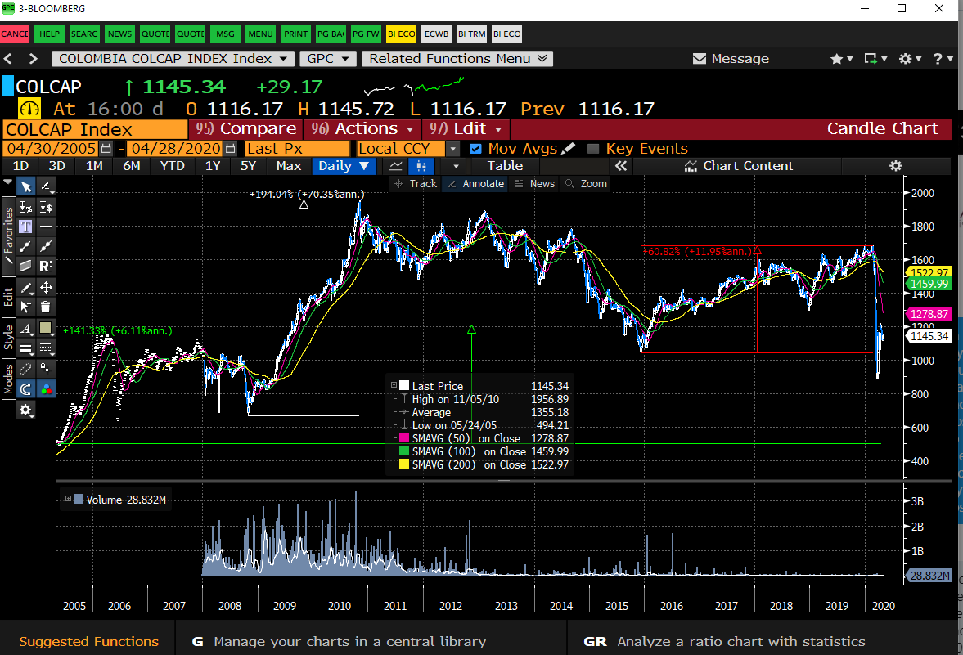Delete annotation with trash can icon
Viewport: 963px width, 655px height.
[46, 307]
